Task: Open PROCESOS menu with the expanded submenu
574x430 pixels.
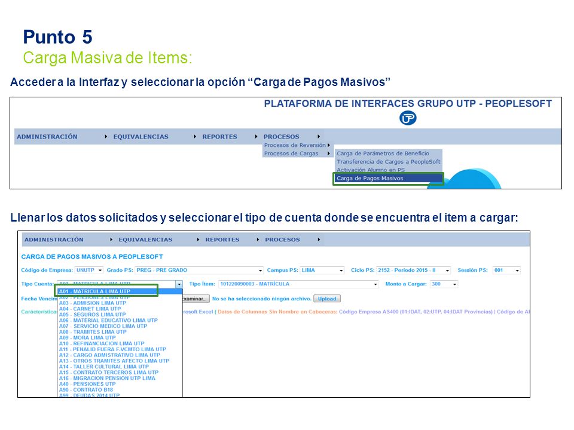Action: [x=281, y=137]
